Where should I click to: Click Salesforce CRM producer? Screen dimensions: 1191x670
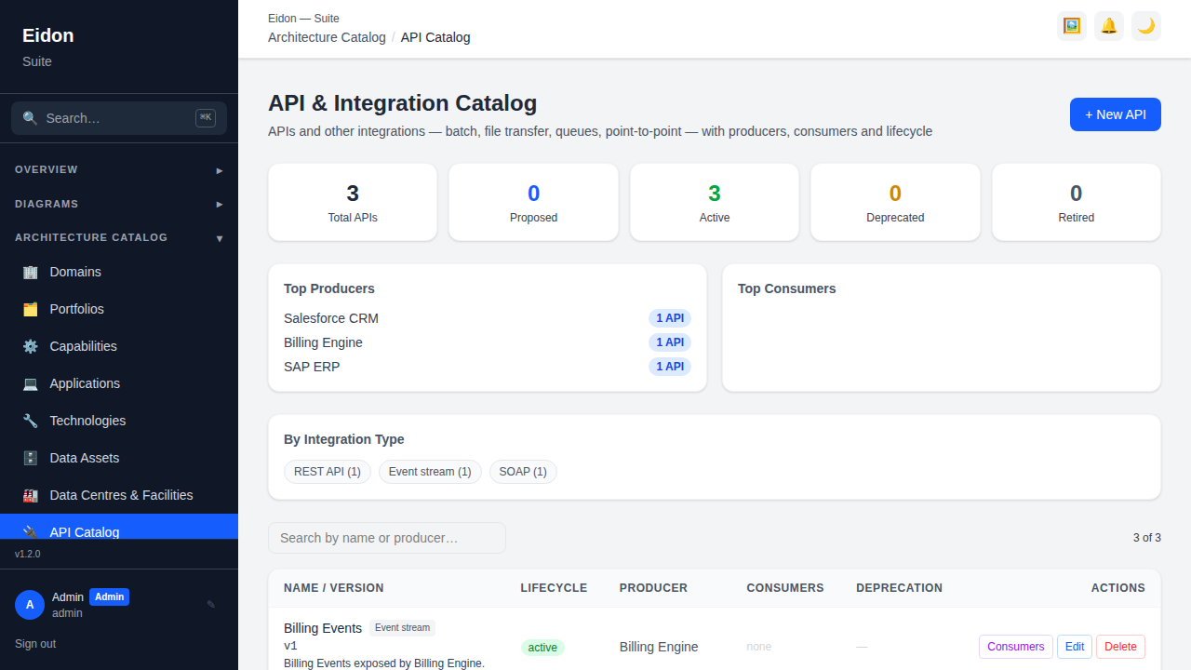[331, 318]
